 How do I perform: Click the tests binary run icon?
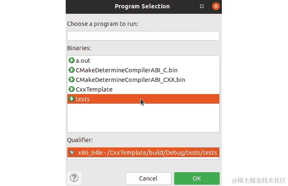pos(72,99)
